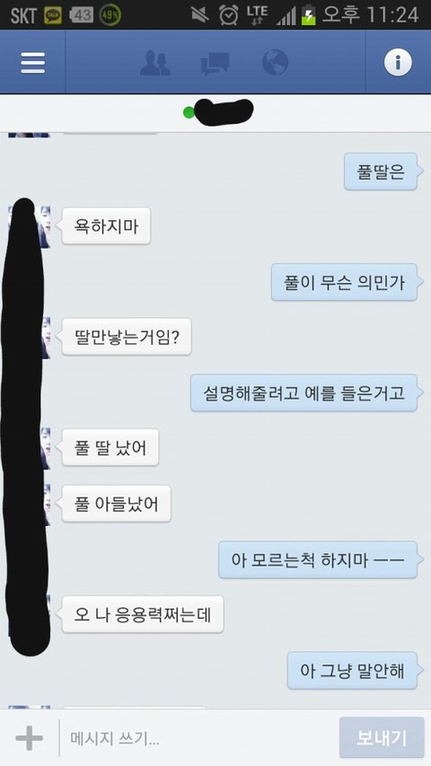Open the hamburger menu icon
Screen dimensions: 431x766
[32, 63]
